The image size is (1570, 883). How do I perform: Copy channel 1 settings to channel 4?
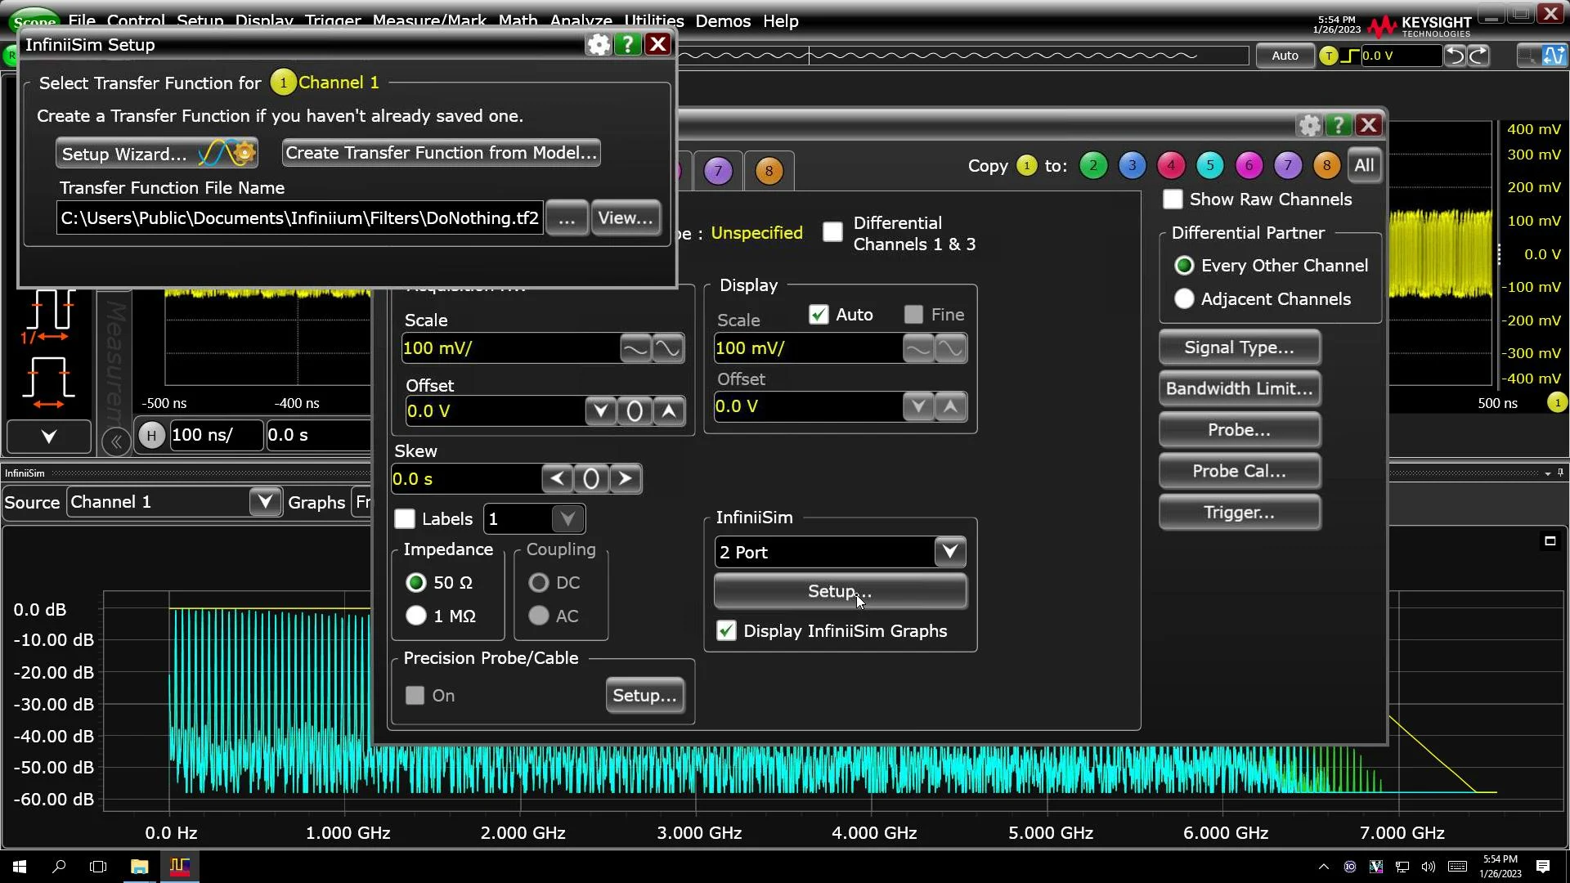click(1171, 166)
